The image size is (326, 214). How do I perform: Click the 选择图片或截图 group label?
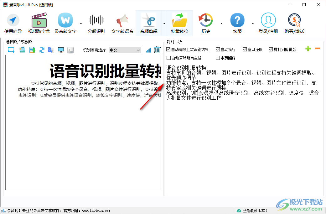coord(19,42)
